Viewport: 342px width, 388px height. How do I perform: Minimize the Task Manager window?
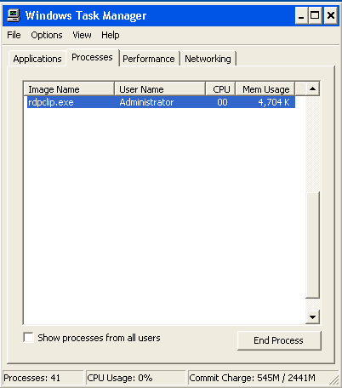pyautogui.click(x=301, y=15)
